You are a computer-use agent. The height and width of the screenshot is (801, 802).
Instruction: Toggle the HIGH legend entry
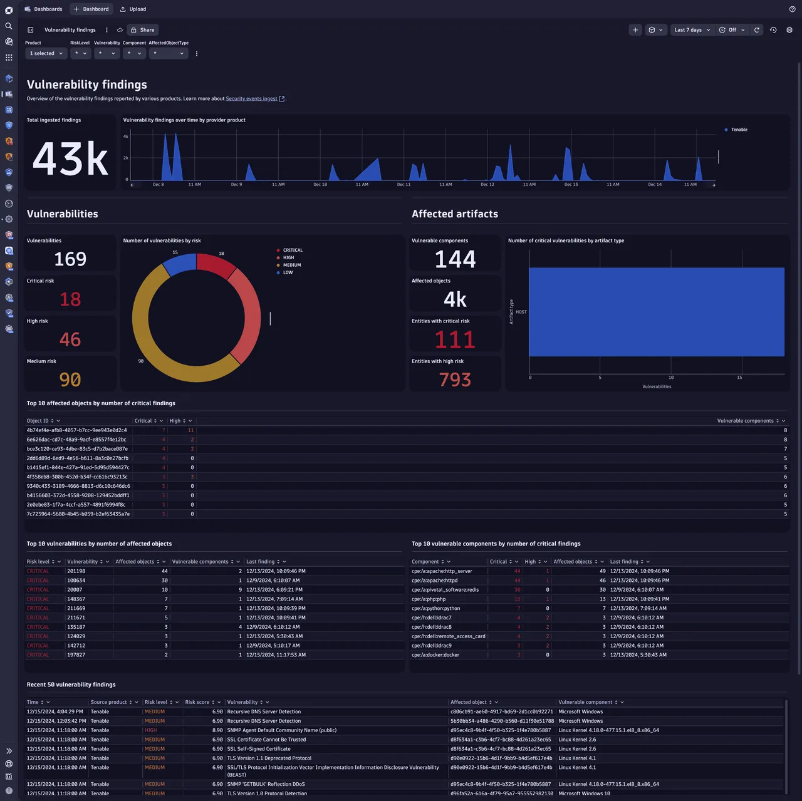pos(285,258)
